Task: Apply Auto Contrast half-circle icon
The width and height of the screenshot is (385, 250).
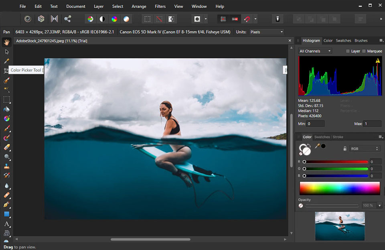Action: tap(102, 19)
